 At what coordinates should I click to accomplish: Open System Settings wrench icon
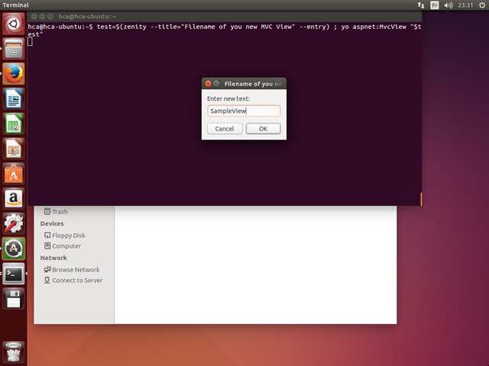point(14,223)
